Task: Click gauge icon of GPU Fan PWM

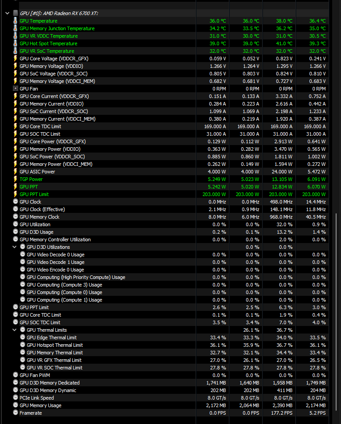Action: click(x=16, y=375)
